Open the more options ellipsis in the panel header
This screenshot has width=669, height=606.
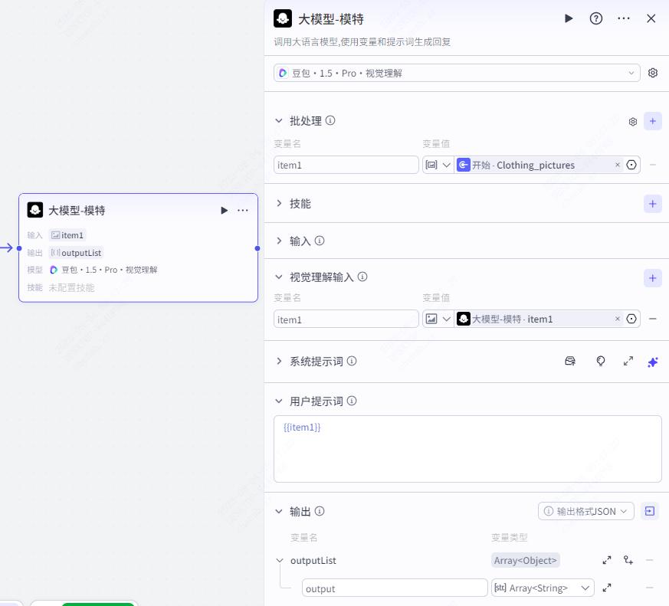[x=623, y=18]
